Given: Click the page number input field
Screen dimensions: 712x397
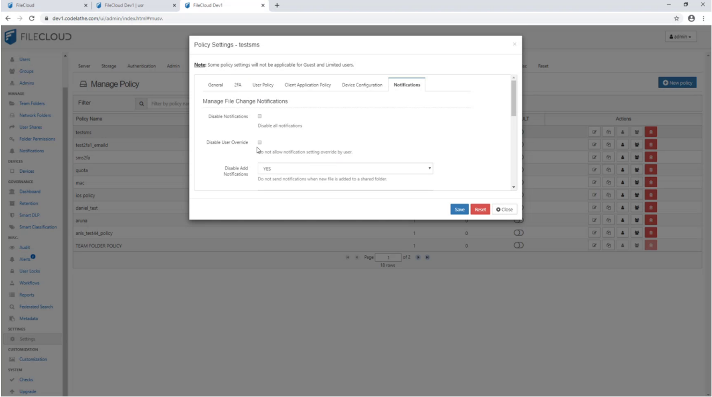Looking at the screenshot, I should click(x=388, y=258).
